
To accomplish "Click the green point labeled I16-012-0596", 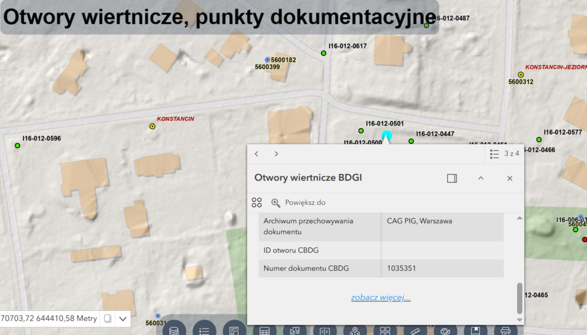I will click(x=18, y=146).
